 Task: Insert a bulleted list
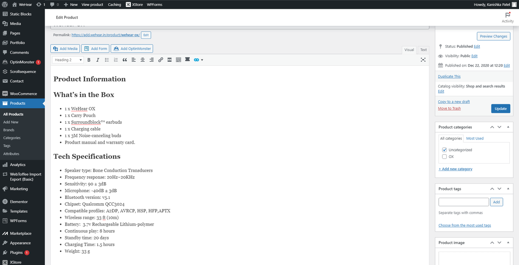107,60
